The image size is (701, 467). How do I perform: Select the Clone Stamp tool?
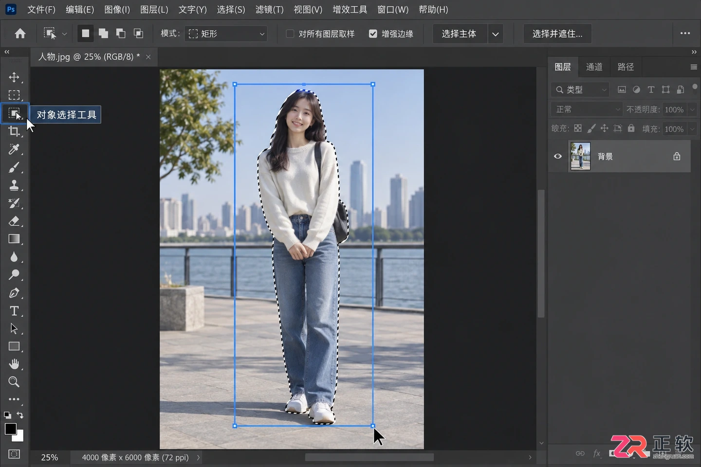click(x=14, y=185)
